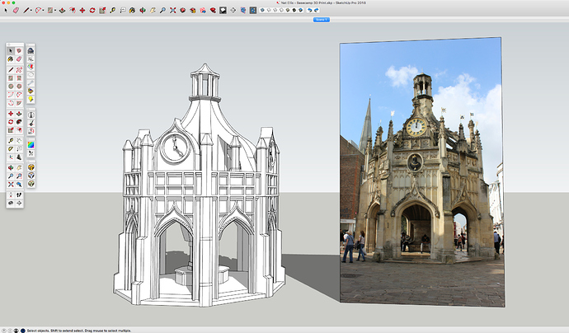Choose the Paint Bucket in top toolbar
Image resolution: width=569 pixels, height=333 pixels.
pos(132,11)
